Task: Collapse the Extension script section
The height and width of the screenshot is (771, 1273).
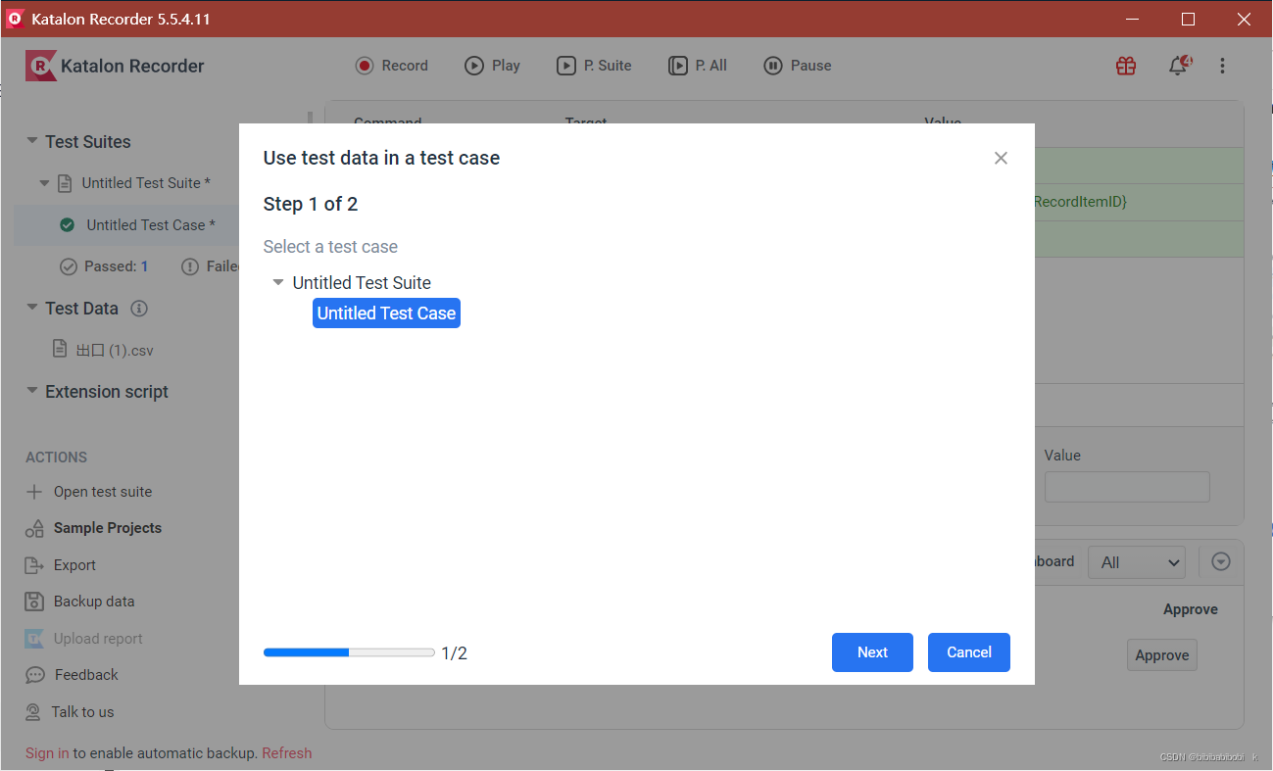Action: [x=32, y=391]
